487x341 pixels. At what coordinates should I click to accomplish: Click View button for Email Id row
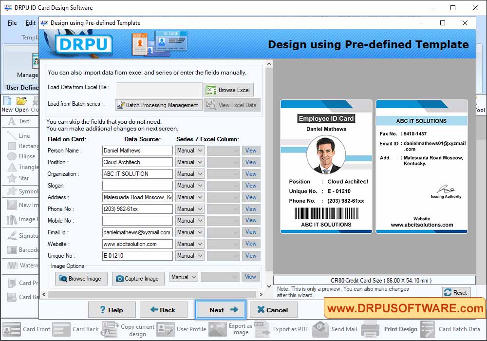(x=251, y=232)
